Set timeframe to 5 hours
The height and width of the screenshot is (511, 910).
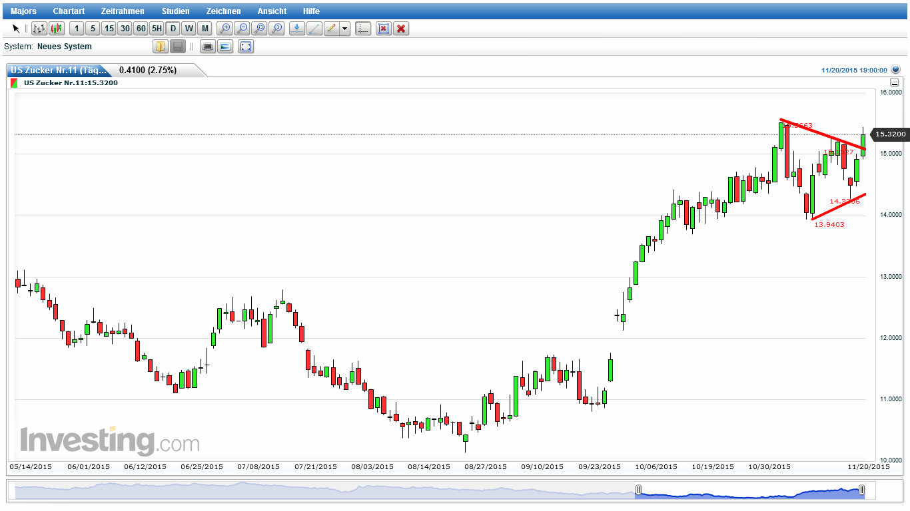click(x=157, y=29)
